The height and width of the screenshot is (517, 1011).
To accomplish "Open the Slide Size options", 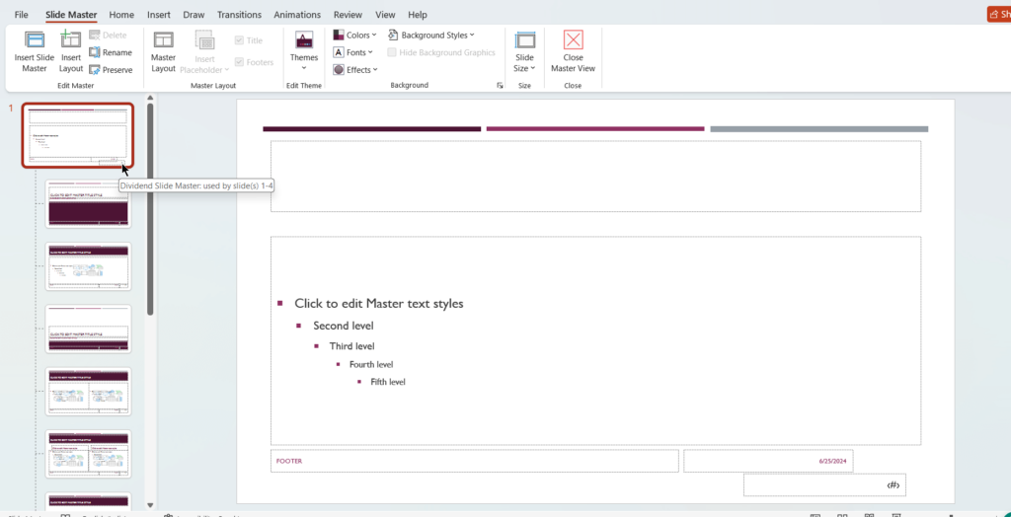I will point(524,50).
